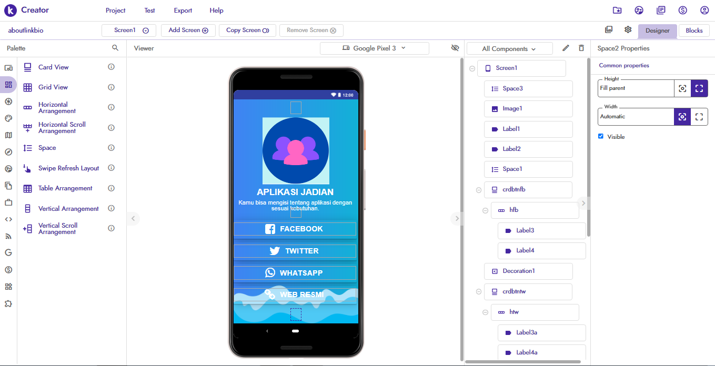Uncheck the Visible checkbox

(x=601, y=136)
